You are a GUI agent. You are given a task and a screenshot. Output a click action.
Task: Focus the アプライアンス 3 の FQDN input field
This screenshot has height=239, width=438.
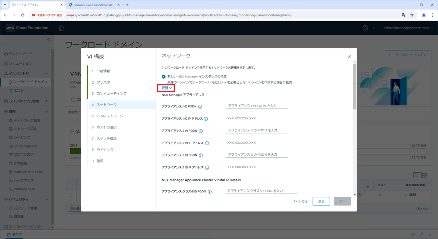[x=257, y=154]
